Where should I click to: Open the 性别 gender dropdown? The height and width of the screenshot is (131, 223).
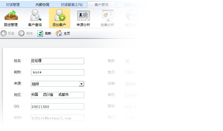(x=131, y=61)
